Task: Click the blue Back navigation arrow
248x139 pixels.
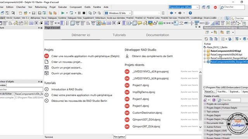Action: point(171,13)
